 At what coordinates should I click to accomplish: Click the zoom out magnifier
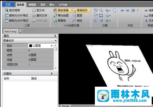107,16
